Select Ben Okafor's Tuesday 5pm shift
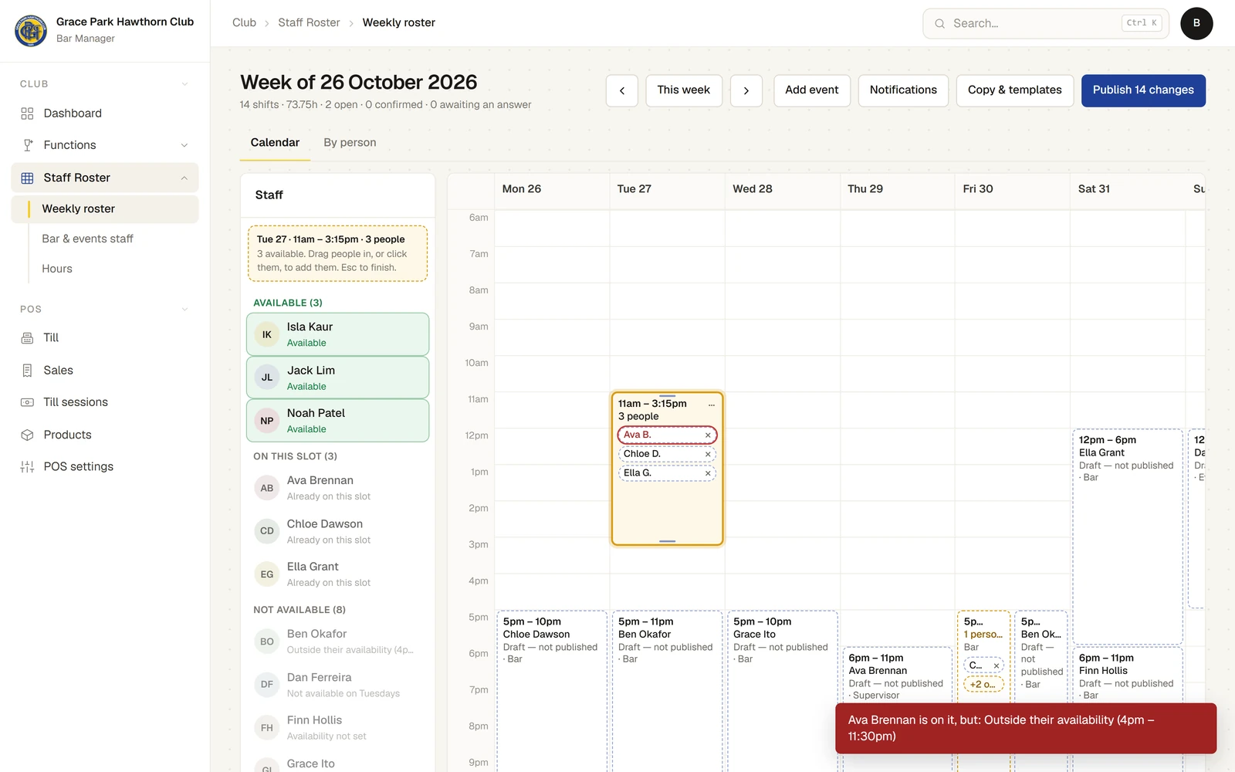The width and height of the screenshot is (1235, 772). pyautogui.click(x=667, y=691)
